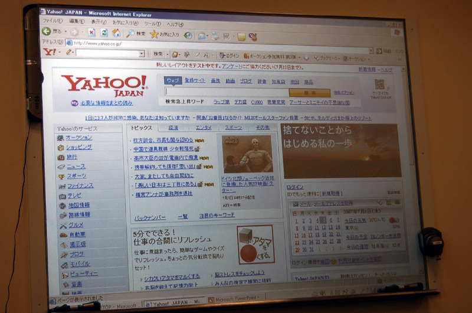
Task: Open dropdown next to Yahoo toolbar 検索
Action: coord(168,54)
